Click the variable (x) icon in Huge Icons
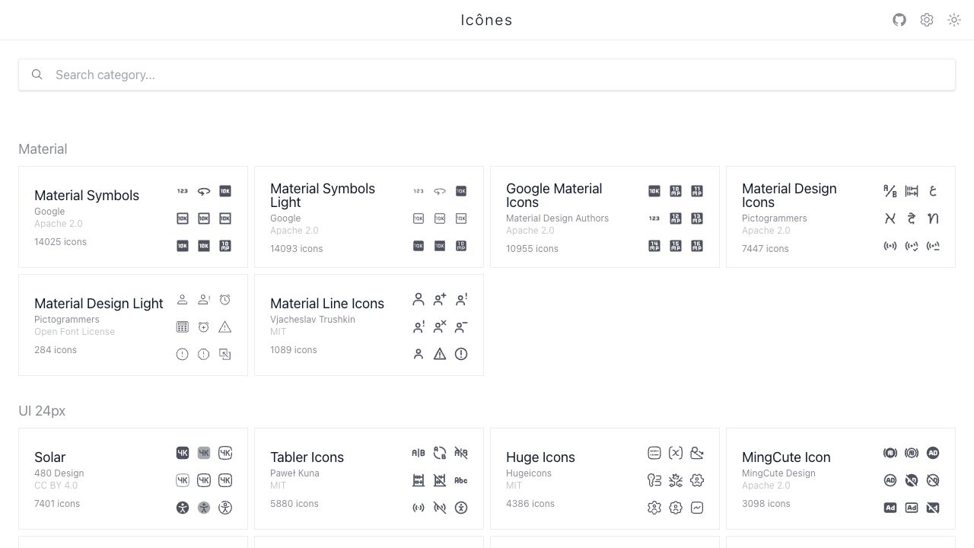974x548 pixels. click(676, 453)
